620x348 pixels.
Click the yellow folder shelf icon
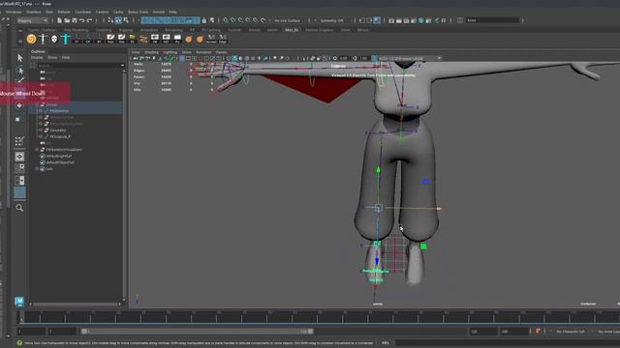click(132, 39)
